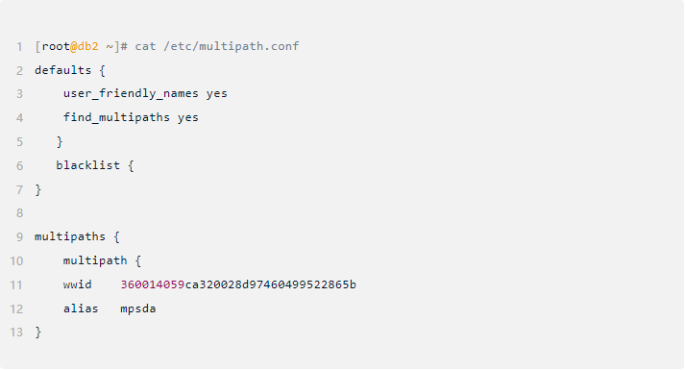
Task: Click the "wwid" label
Action: 77,284
